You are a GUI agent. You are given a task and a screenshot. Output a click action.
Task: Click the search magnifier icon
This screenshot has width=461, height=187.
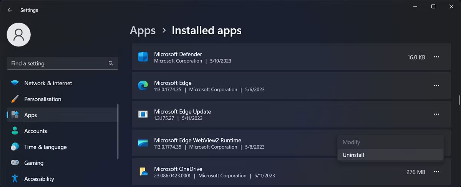click(x=111, y=63)
